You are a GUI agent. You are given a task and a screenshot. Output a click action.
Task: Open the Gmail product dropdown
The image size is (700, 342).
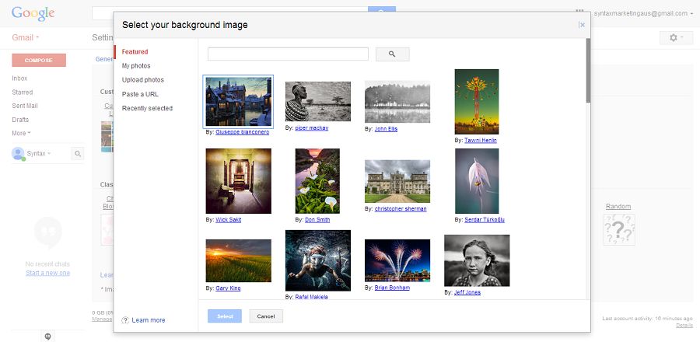[x=26, y=37]
